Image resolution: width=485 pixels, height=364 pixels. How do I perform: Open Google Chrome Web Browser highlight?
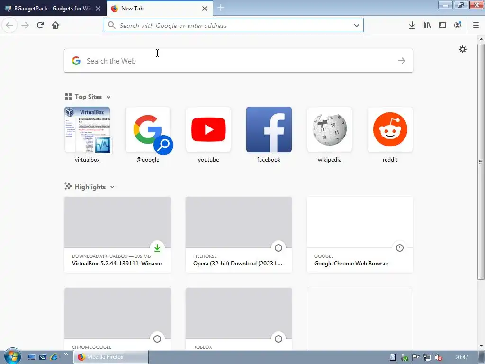point(360,235)
